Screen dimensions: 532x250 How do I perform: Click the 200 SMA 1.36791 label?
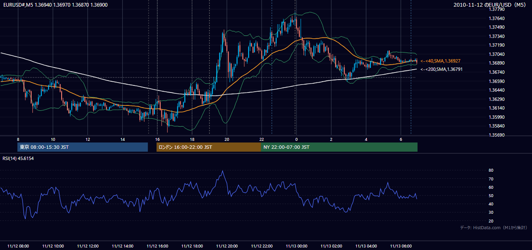441,69
